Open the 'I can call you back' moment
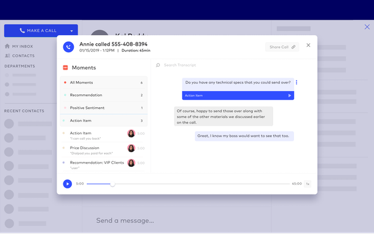374x234 pixels. click(x=103, y=135)
